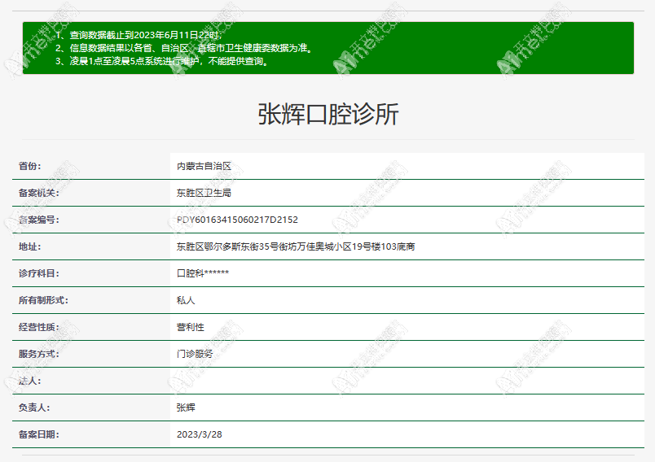655x462 pixels.
Task: Click the value 门诊服务
Action: click(x=195, y=354)
